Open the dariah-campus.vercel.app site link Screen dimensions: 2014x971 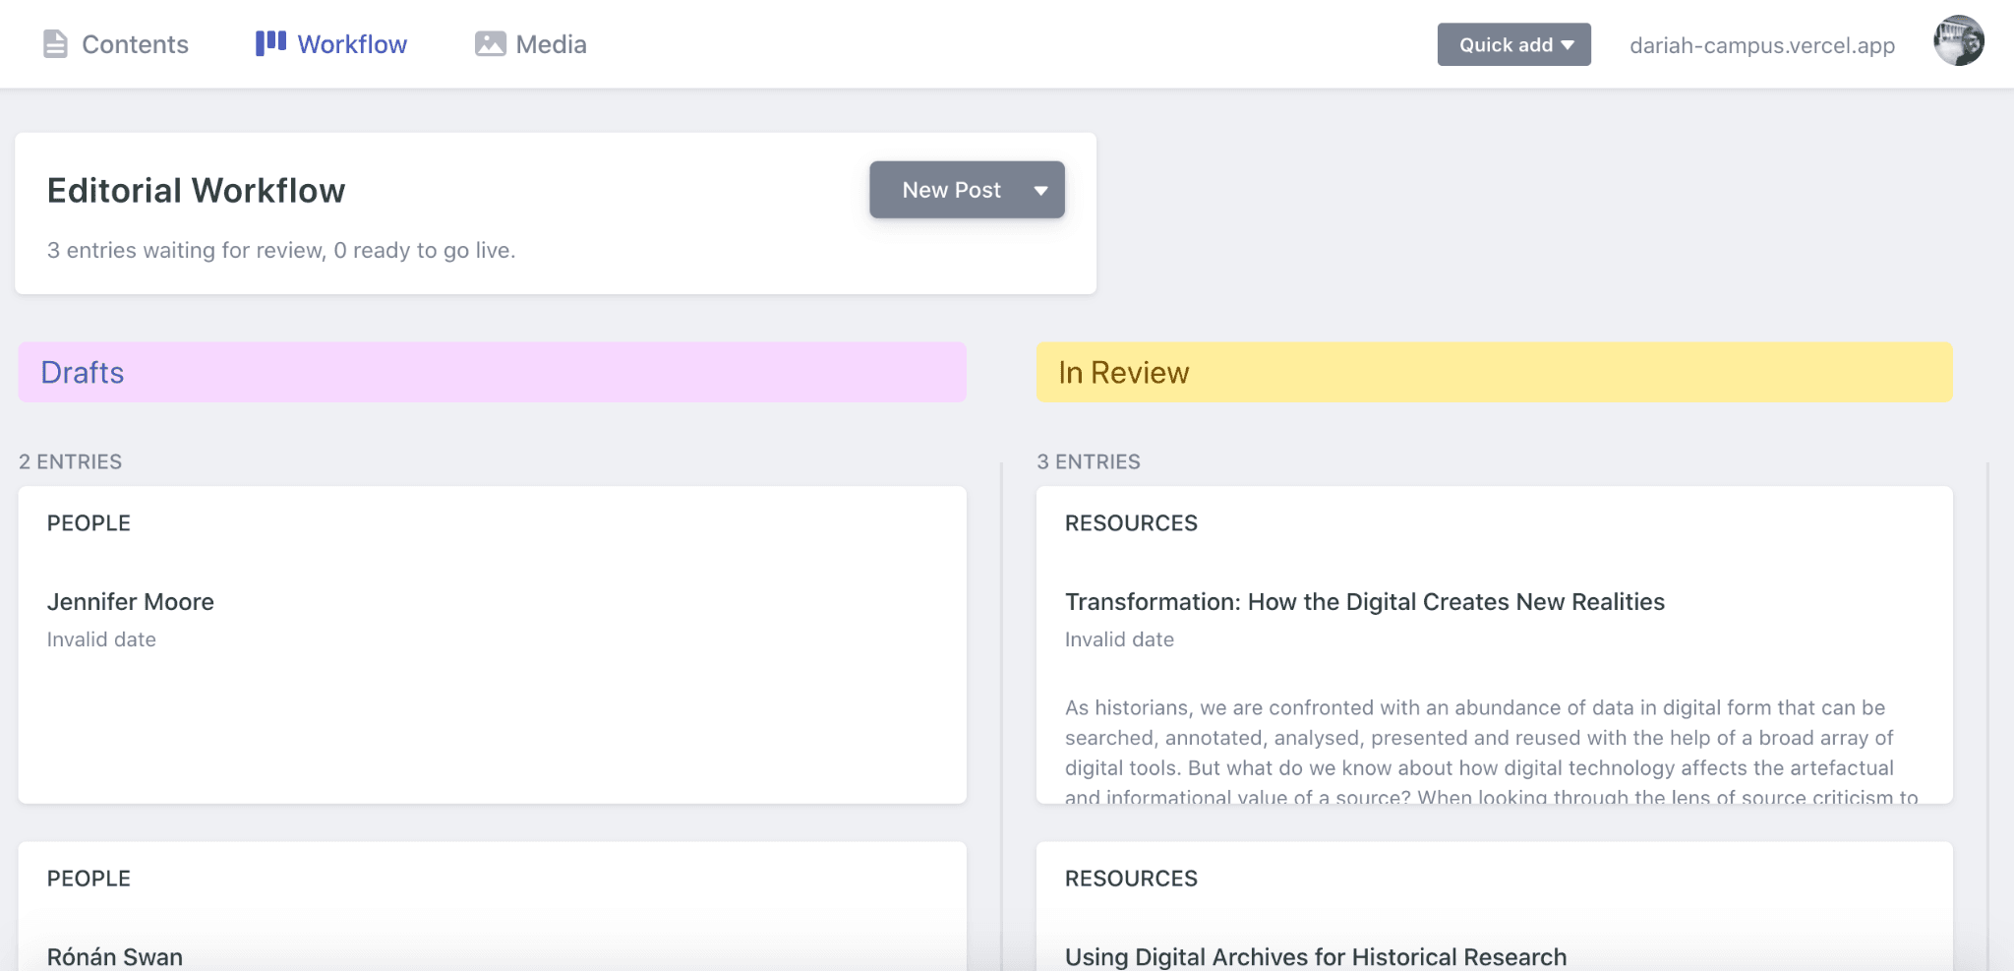1761,45
